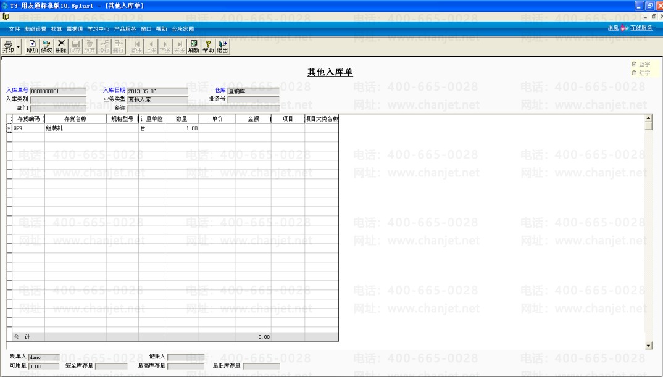Viewport: 663px width, 377px height.
Task: Click the 可用量 field showing 0.00
Action: 44,366
